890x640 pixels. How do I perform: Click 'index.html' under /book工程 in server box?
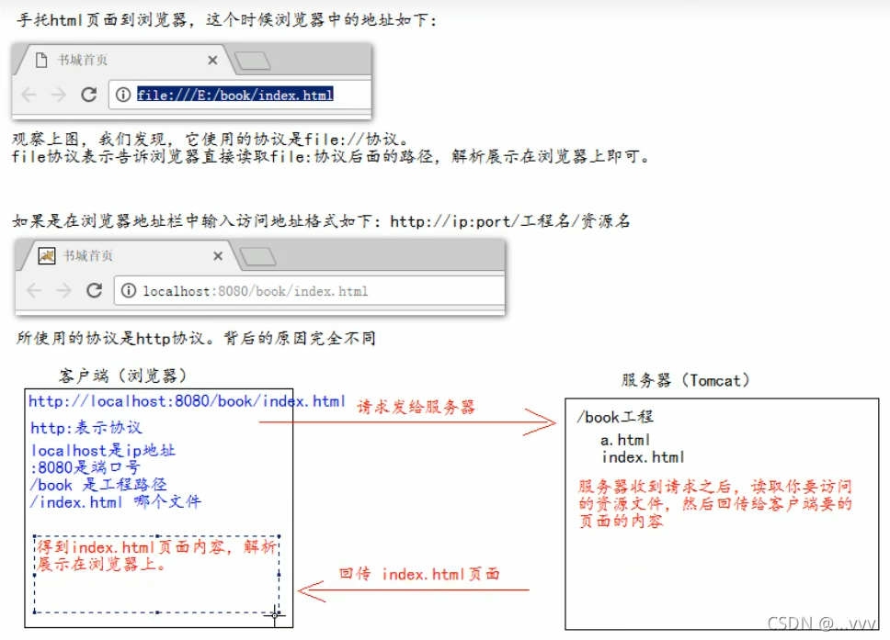click(643, 457)
